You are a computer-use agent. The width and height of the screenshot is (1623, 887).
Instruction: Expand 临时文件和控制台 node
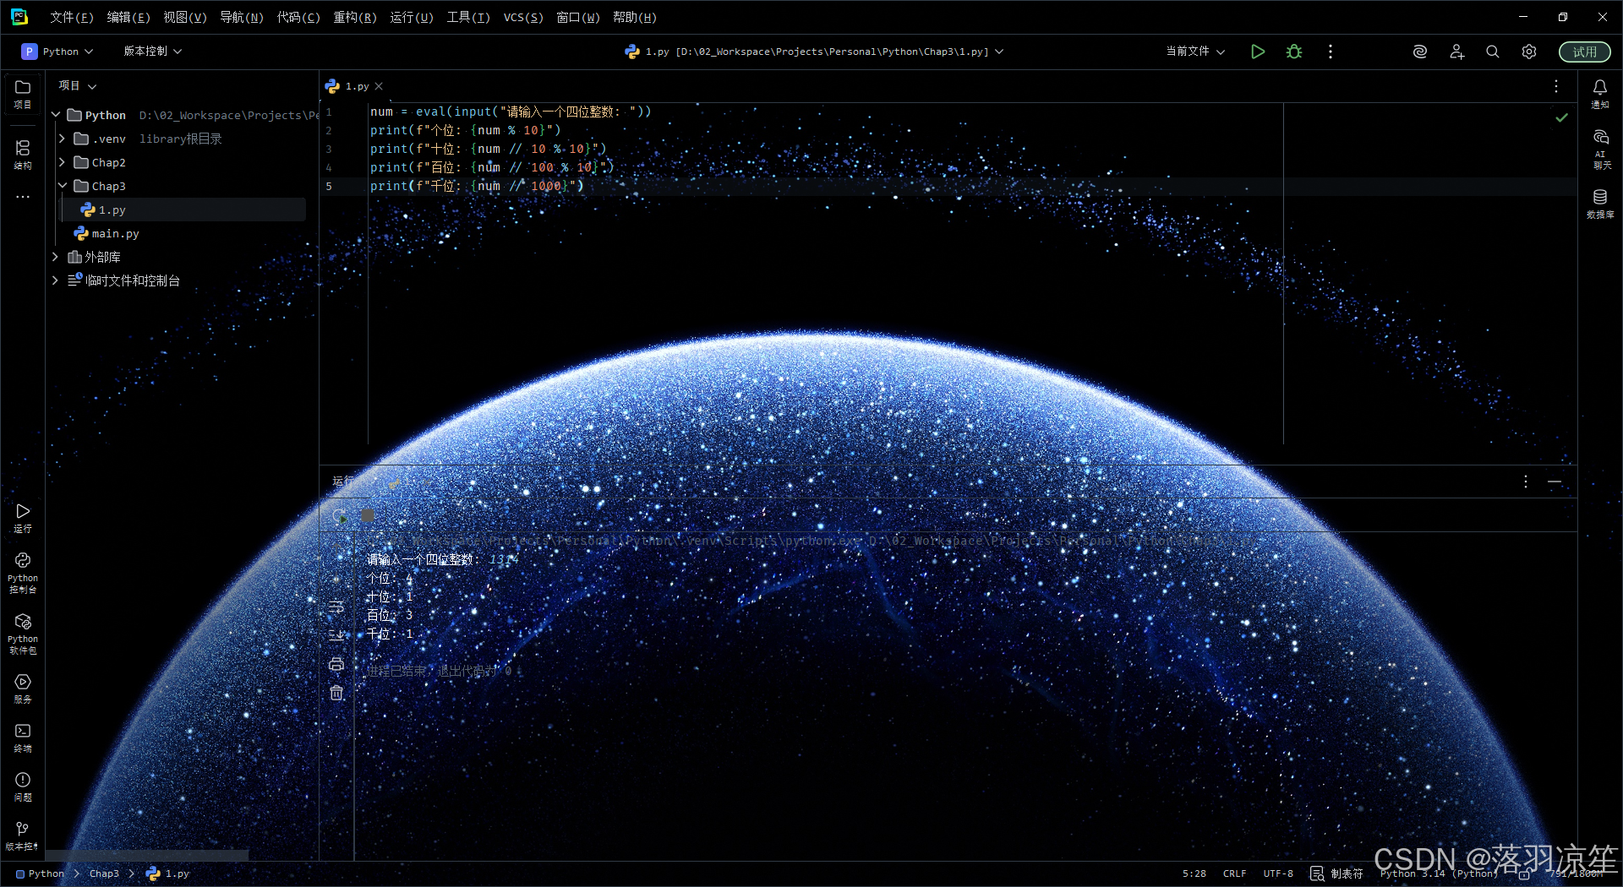pyautogui.click(x=56, y=280)
